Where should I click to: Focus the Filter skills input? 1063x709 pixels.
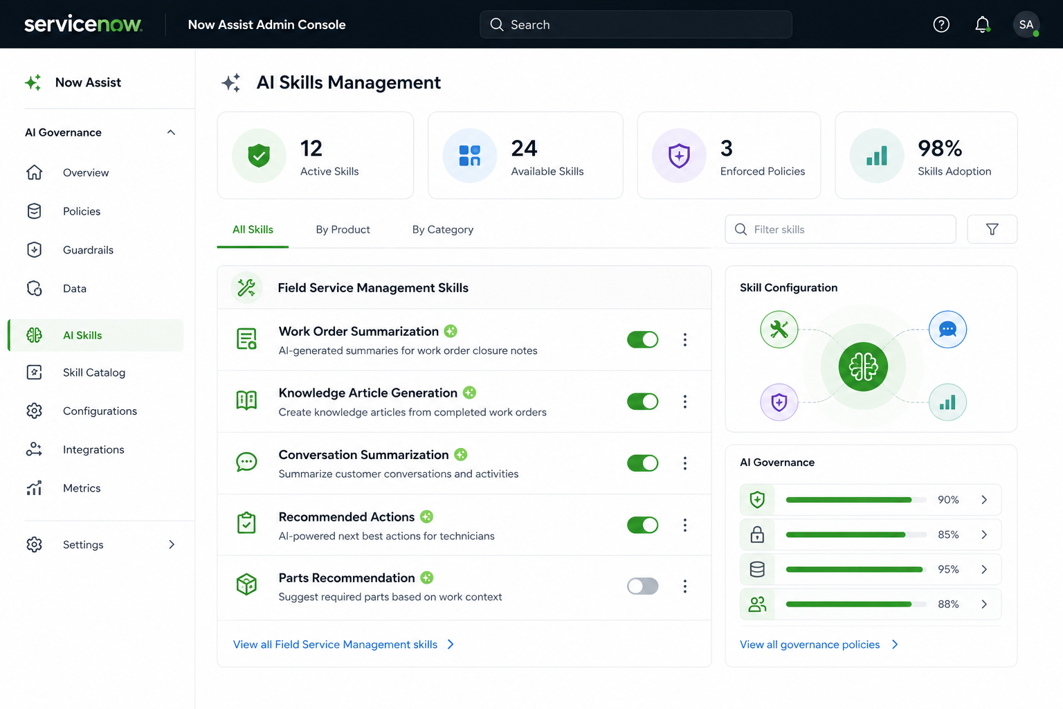click(x=840, y=229)
